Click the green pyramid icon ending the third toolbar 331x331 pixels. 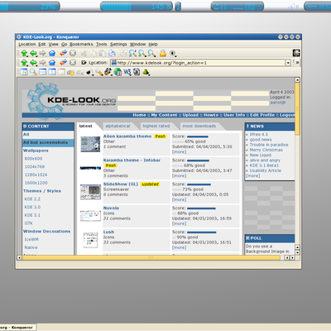pyautogui.click(x=146, y=72)
